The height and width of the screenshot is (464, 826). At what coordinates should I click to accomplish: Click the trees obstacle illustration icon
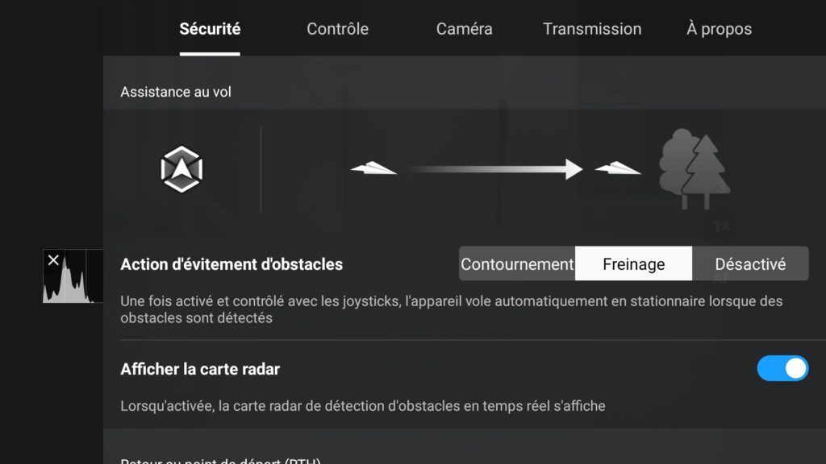pyautogui.click(x=695, y=168)
